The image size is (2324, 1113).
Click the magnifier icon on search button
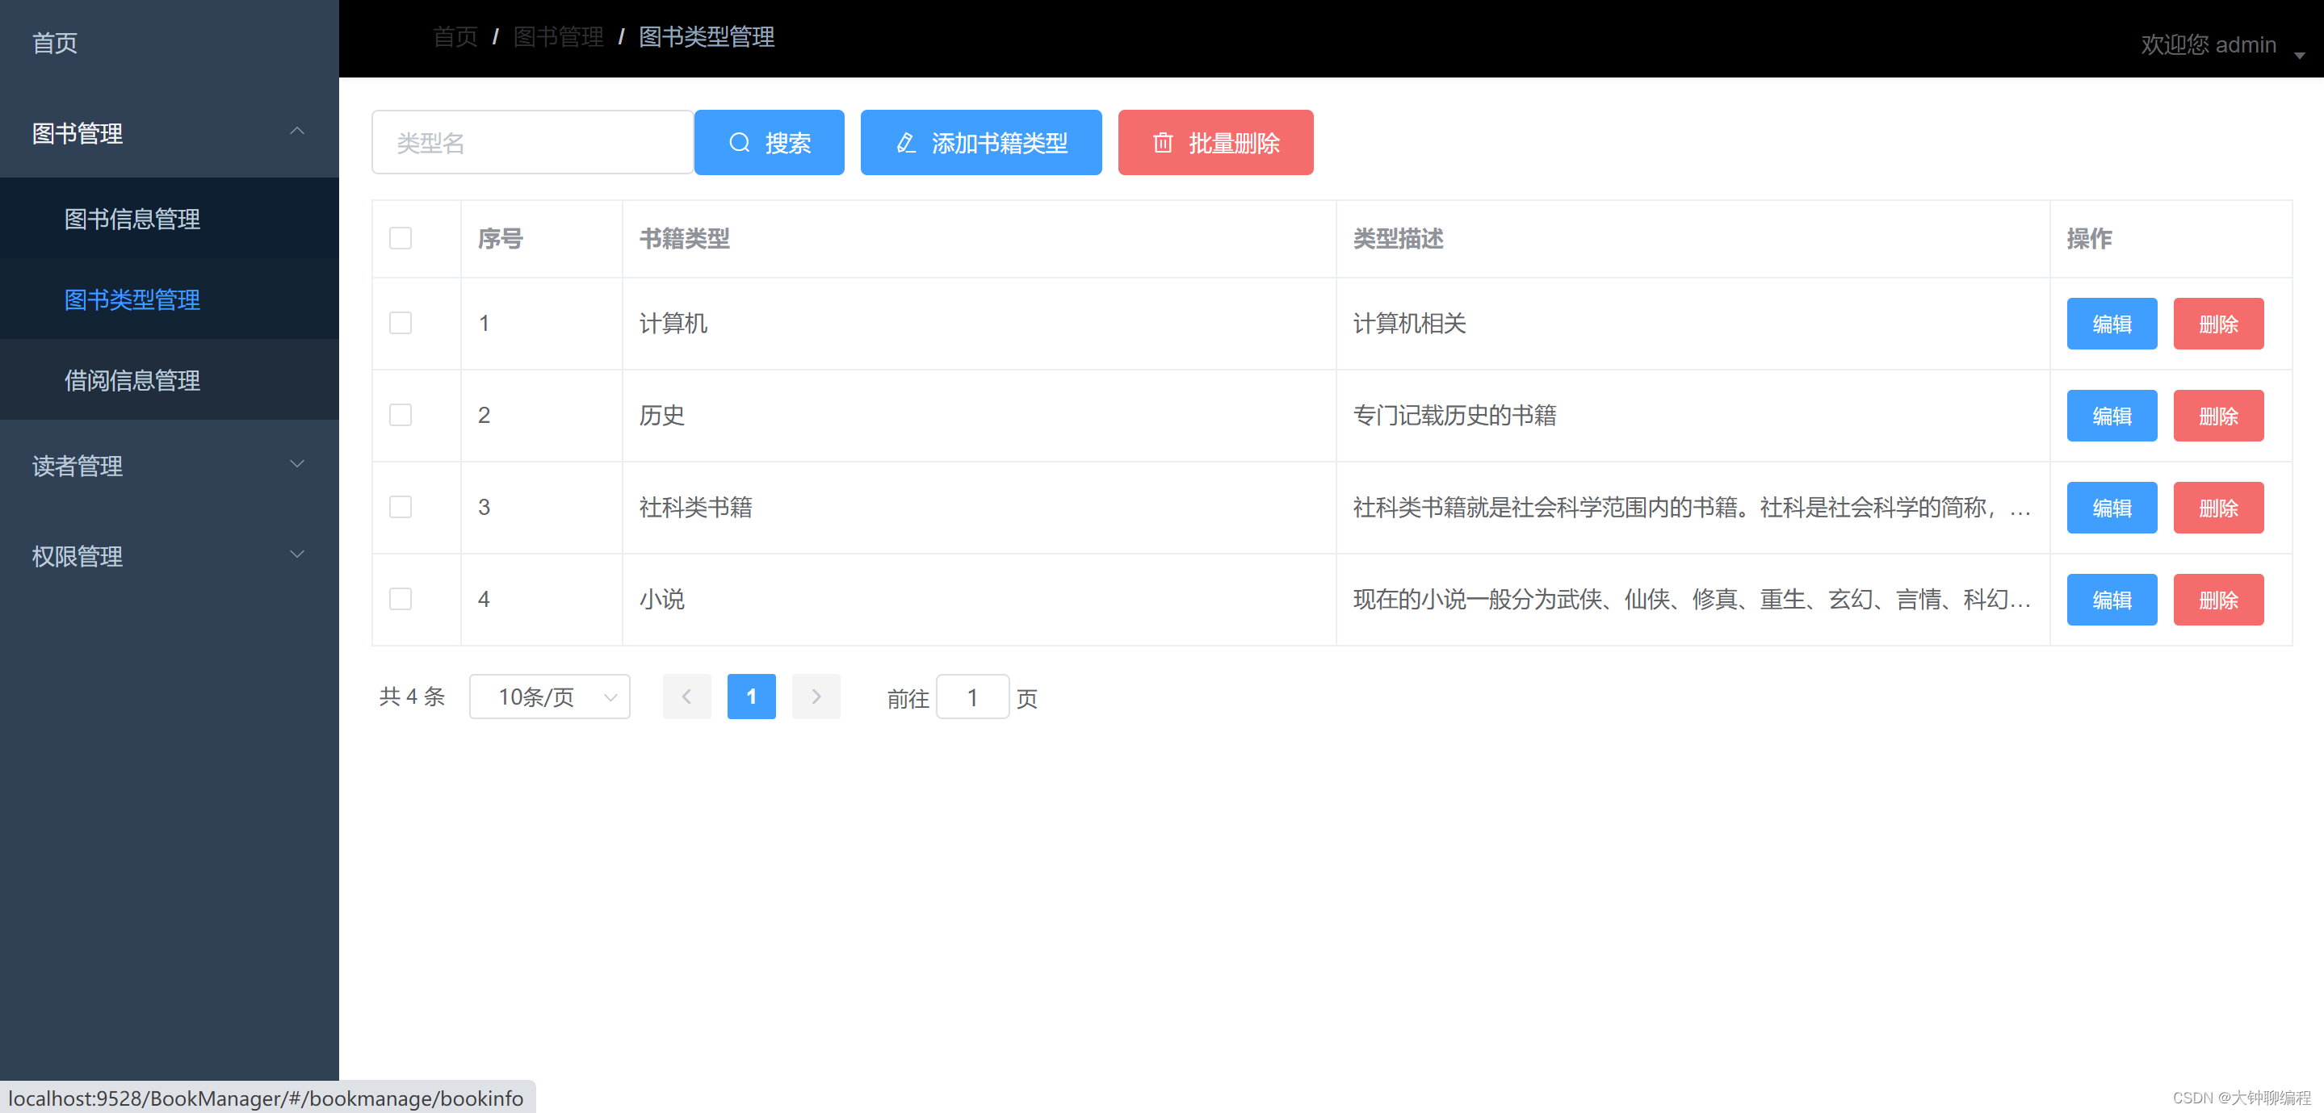[x=739, y=143]
